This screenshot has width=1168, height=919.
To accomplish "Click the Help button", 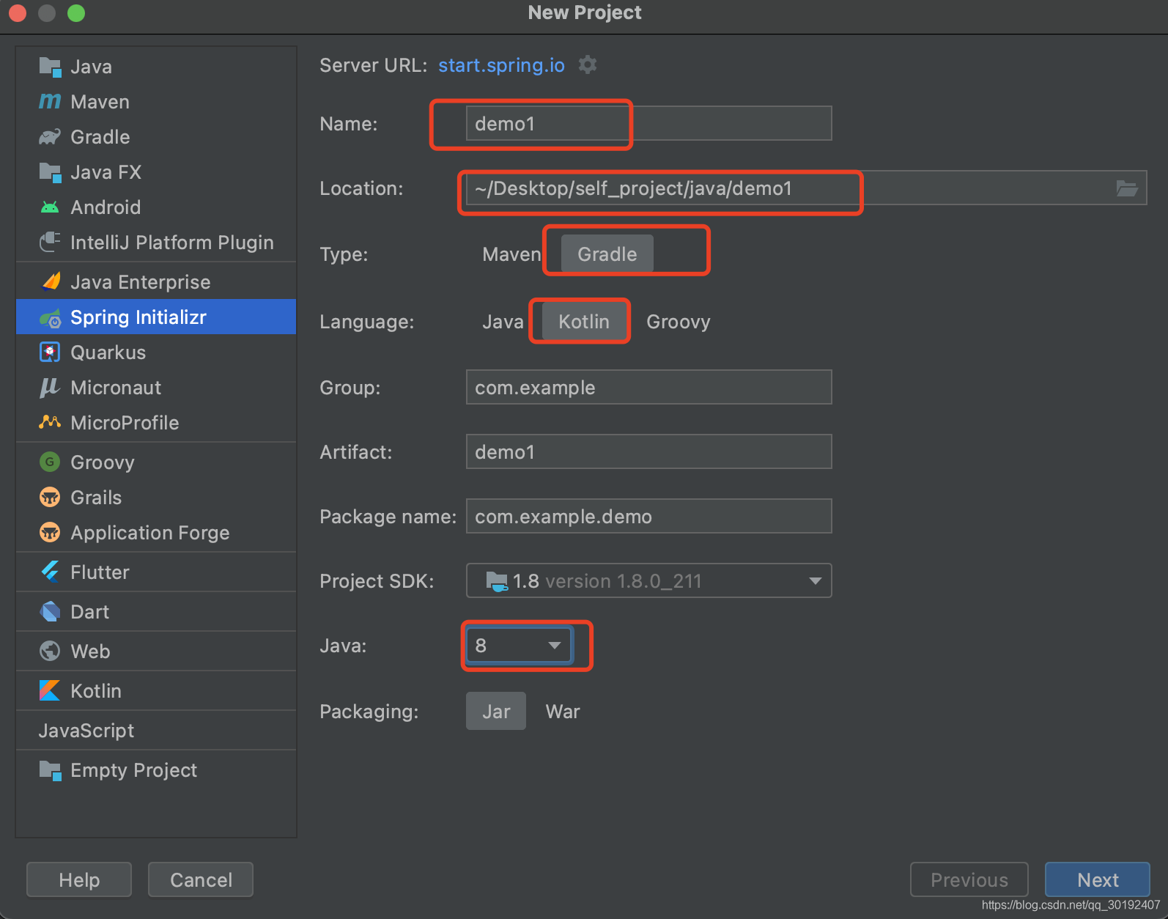I will coord(79,879).
